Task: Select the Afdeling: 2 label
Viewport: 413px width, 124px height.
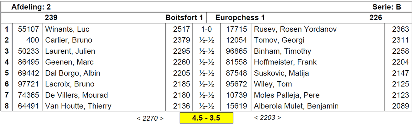Action: point(31,7)
